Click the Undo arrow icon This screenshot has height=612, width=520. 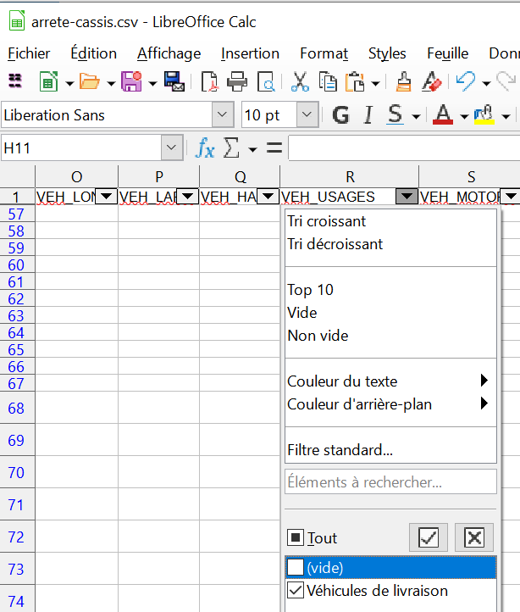465,82
